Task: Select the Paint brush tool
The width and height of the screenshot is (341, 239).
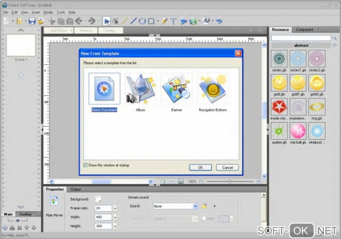Action: pyautogui.click(x=164, y=21)
